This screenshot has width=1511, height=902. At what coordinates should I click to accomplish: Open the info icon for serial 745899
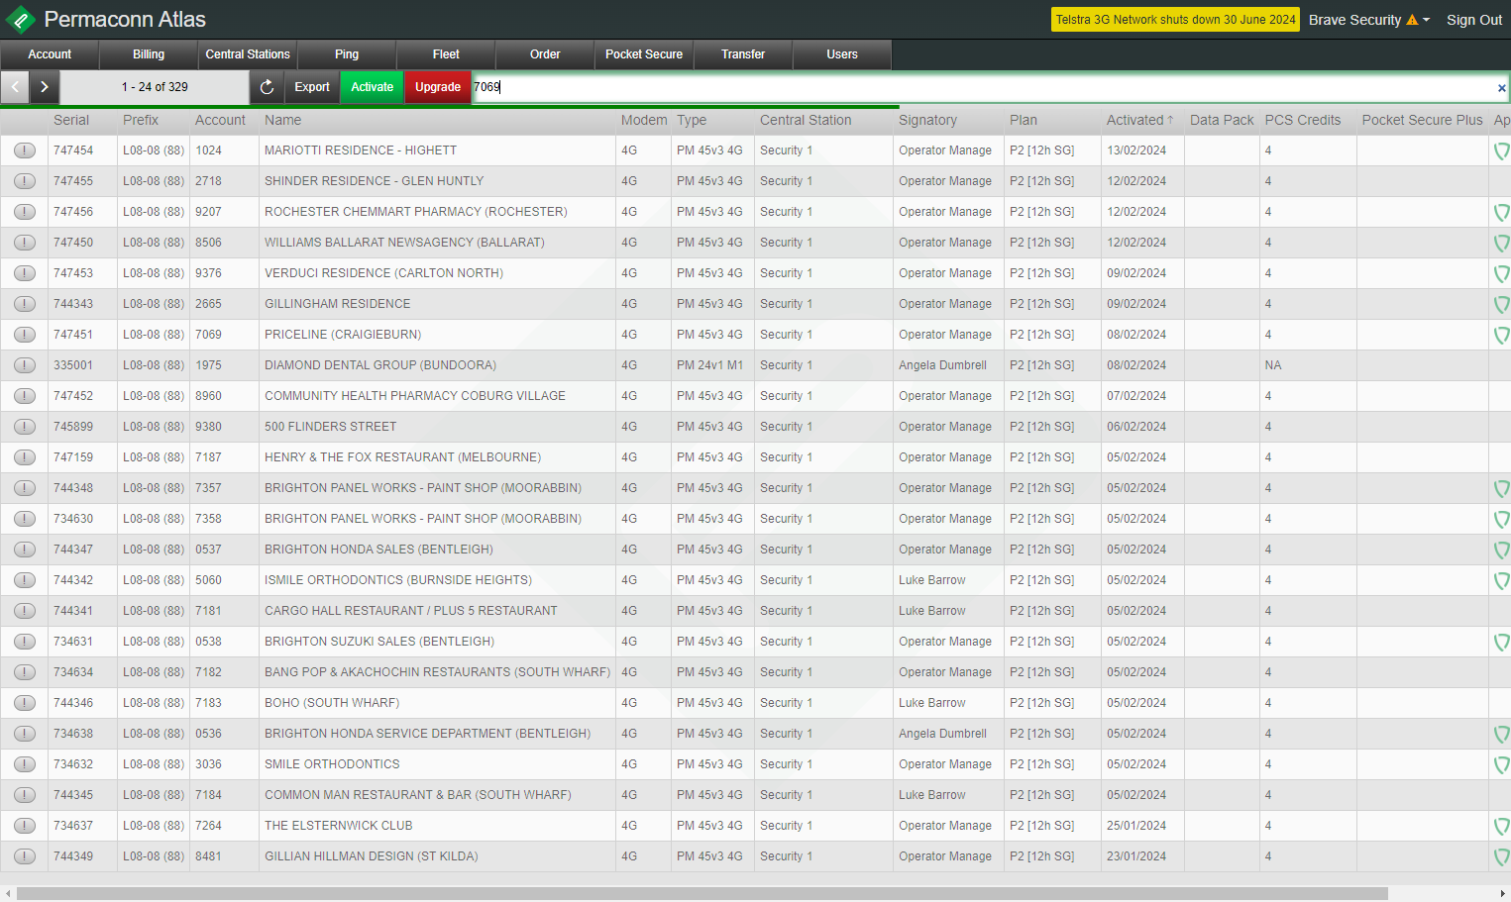[x=25, y=427]
